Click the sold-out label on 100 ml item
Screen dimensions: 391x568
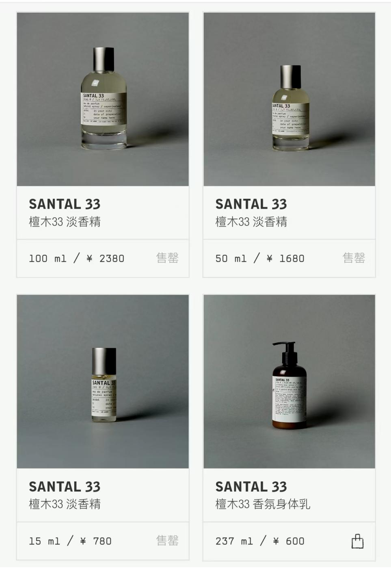[x=167, y=258]
